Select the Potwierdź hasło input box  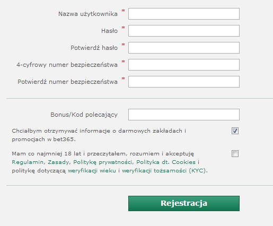tap(184, 48)
